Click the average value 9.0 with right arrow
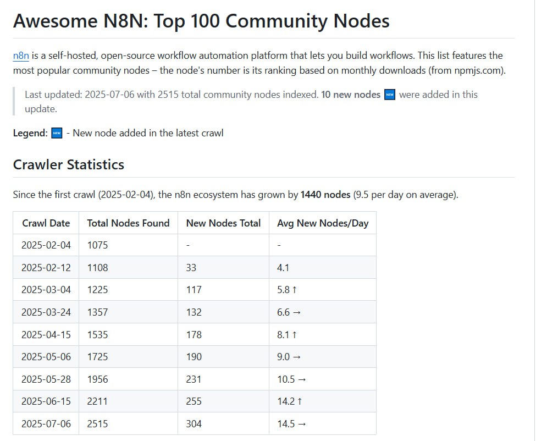The height and width of the screenshot is (441, 536). coord(289,356)
